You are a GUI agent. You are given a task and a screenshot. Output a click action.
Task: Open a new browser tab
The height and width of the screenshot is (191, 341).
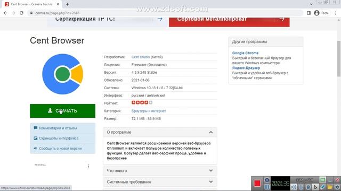tap(67, 4)
